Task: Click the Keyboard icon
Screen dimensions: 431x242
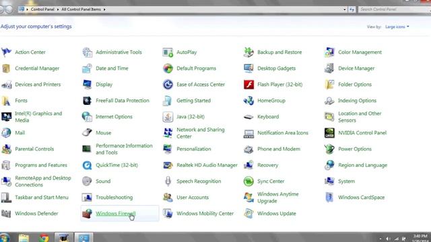Action: [248, 116]
